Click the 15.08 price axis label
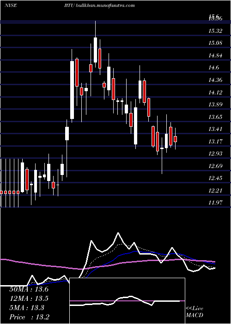Image resolution: width=231 pixels, height=324 pixels. coord(216,43)
